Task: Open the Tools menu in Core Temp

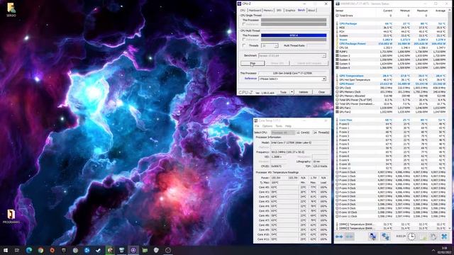Action: [x=279, y=126]
